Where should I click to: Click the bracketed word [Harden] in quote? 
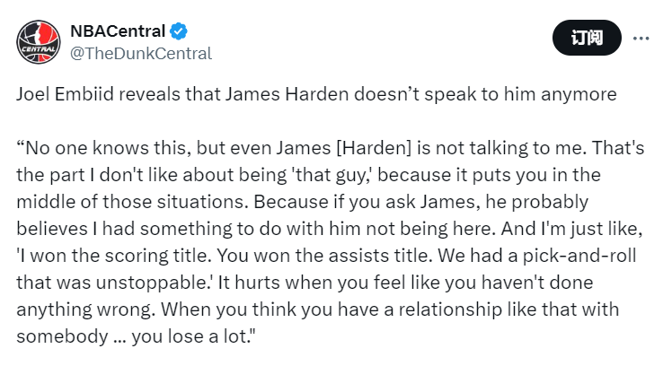pyautogui.click(x=374, y=148)
